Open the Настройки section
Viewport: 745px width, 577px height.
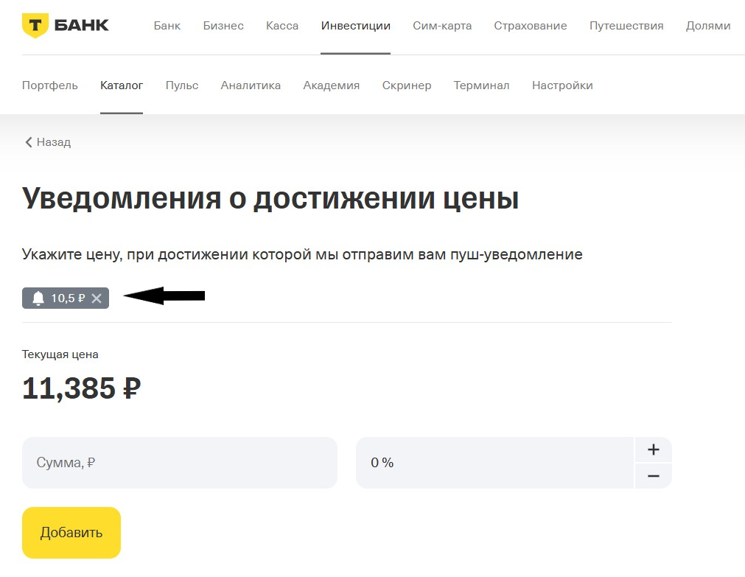click(562, 85)
